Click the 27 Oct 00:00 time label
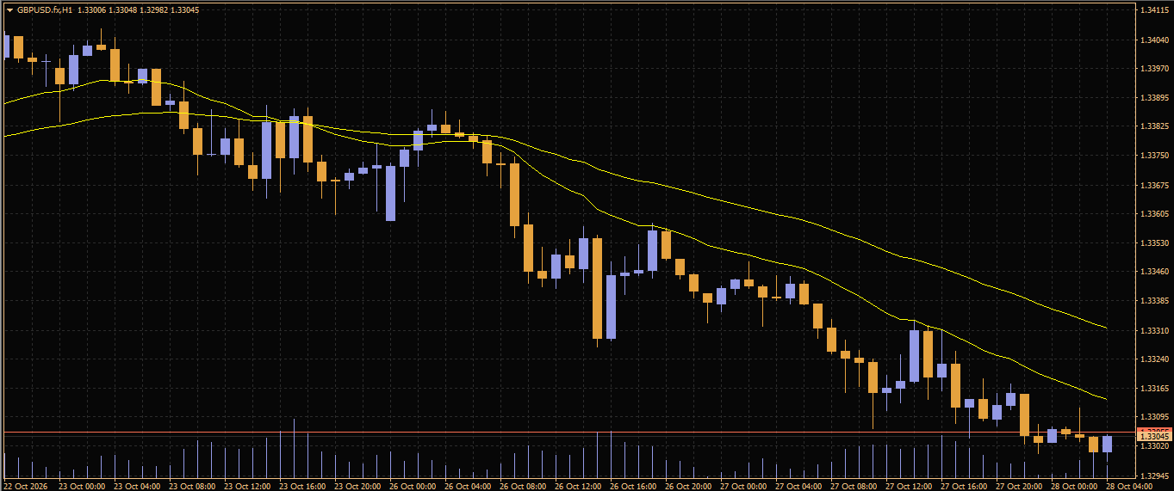The image size is (1174, 491). 743,486
